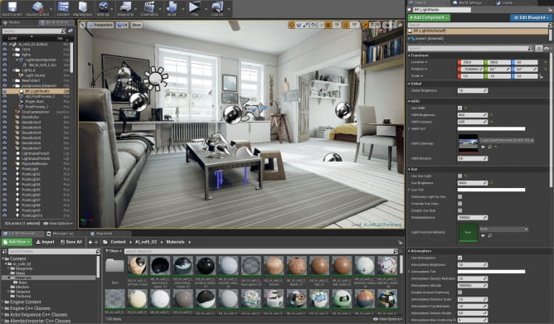The height and width of the screenshot is (324, 554).
Task: Click the Launch toolbar icon
Action: tap(217, 7)
